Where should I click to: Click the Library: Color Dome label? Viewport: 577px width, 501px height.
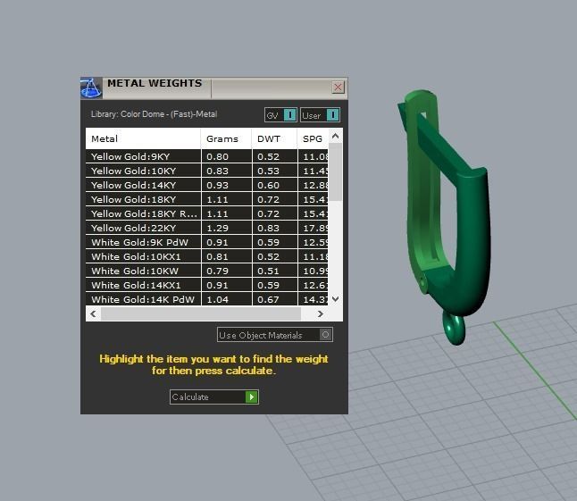tap(155, 114)
